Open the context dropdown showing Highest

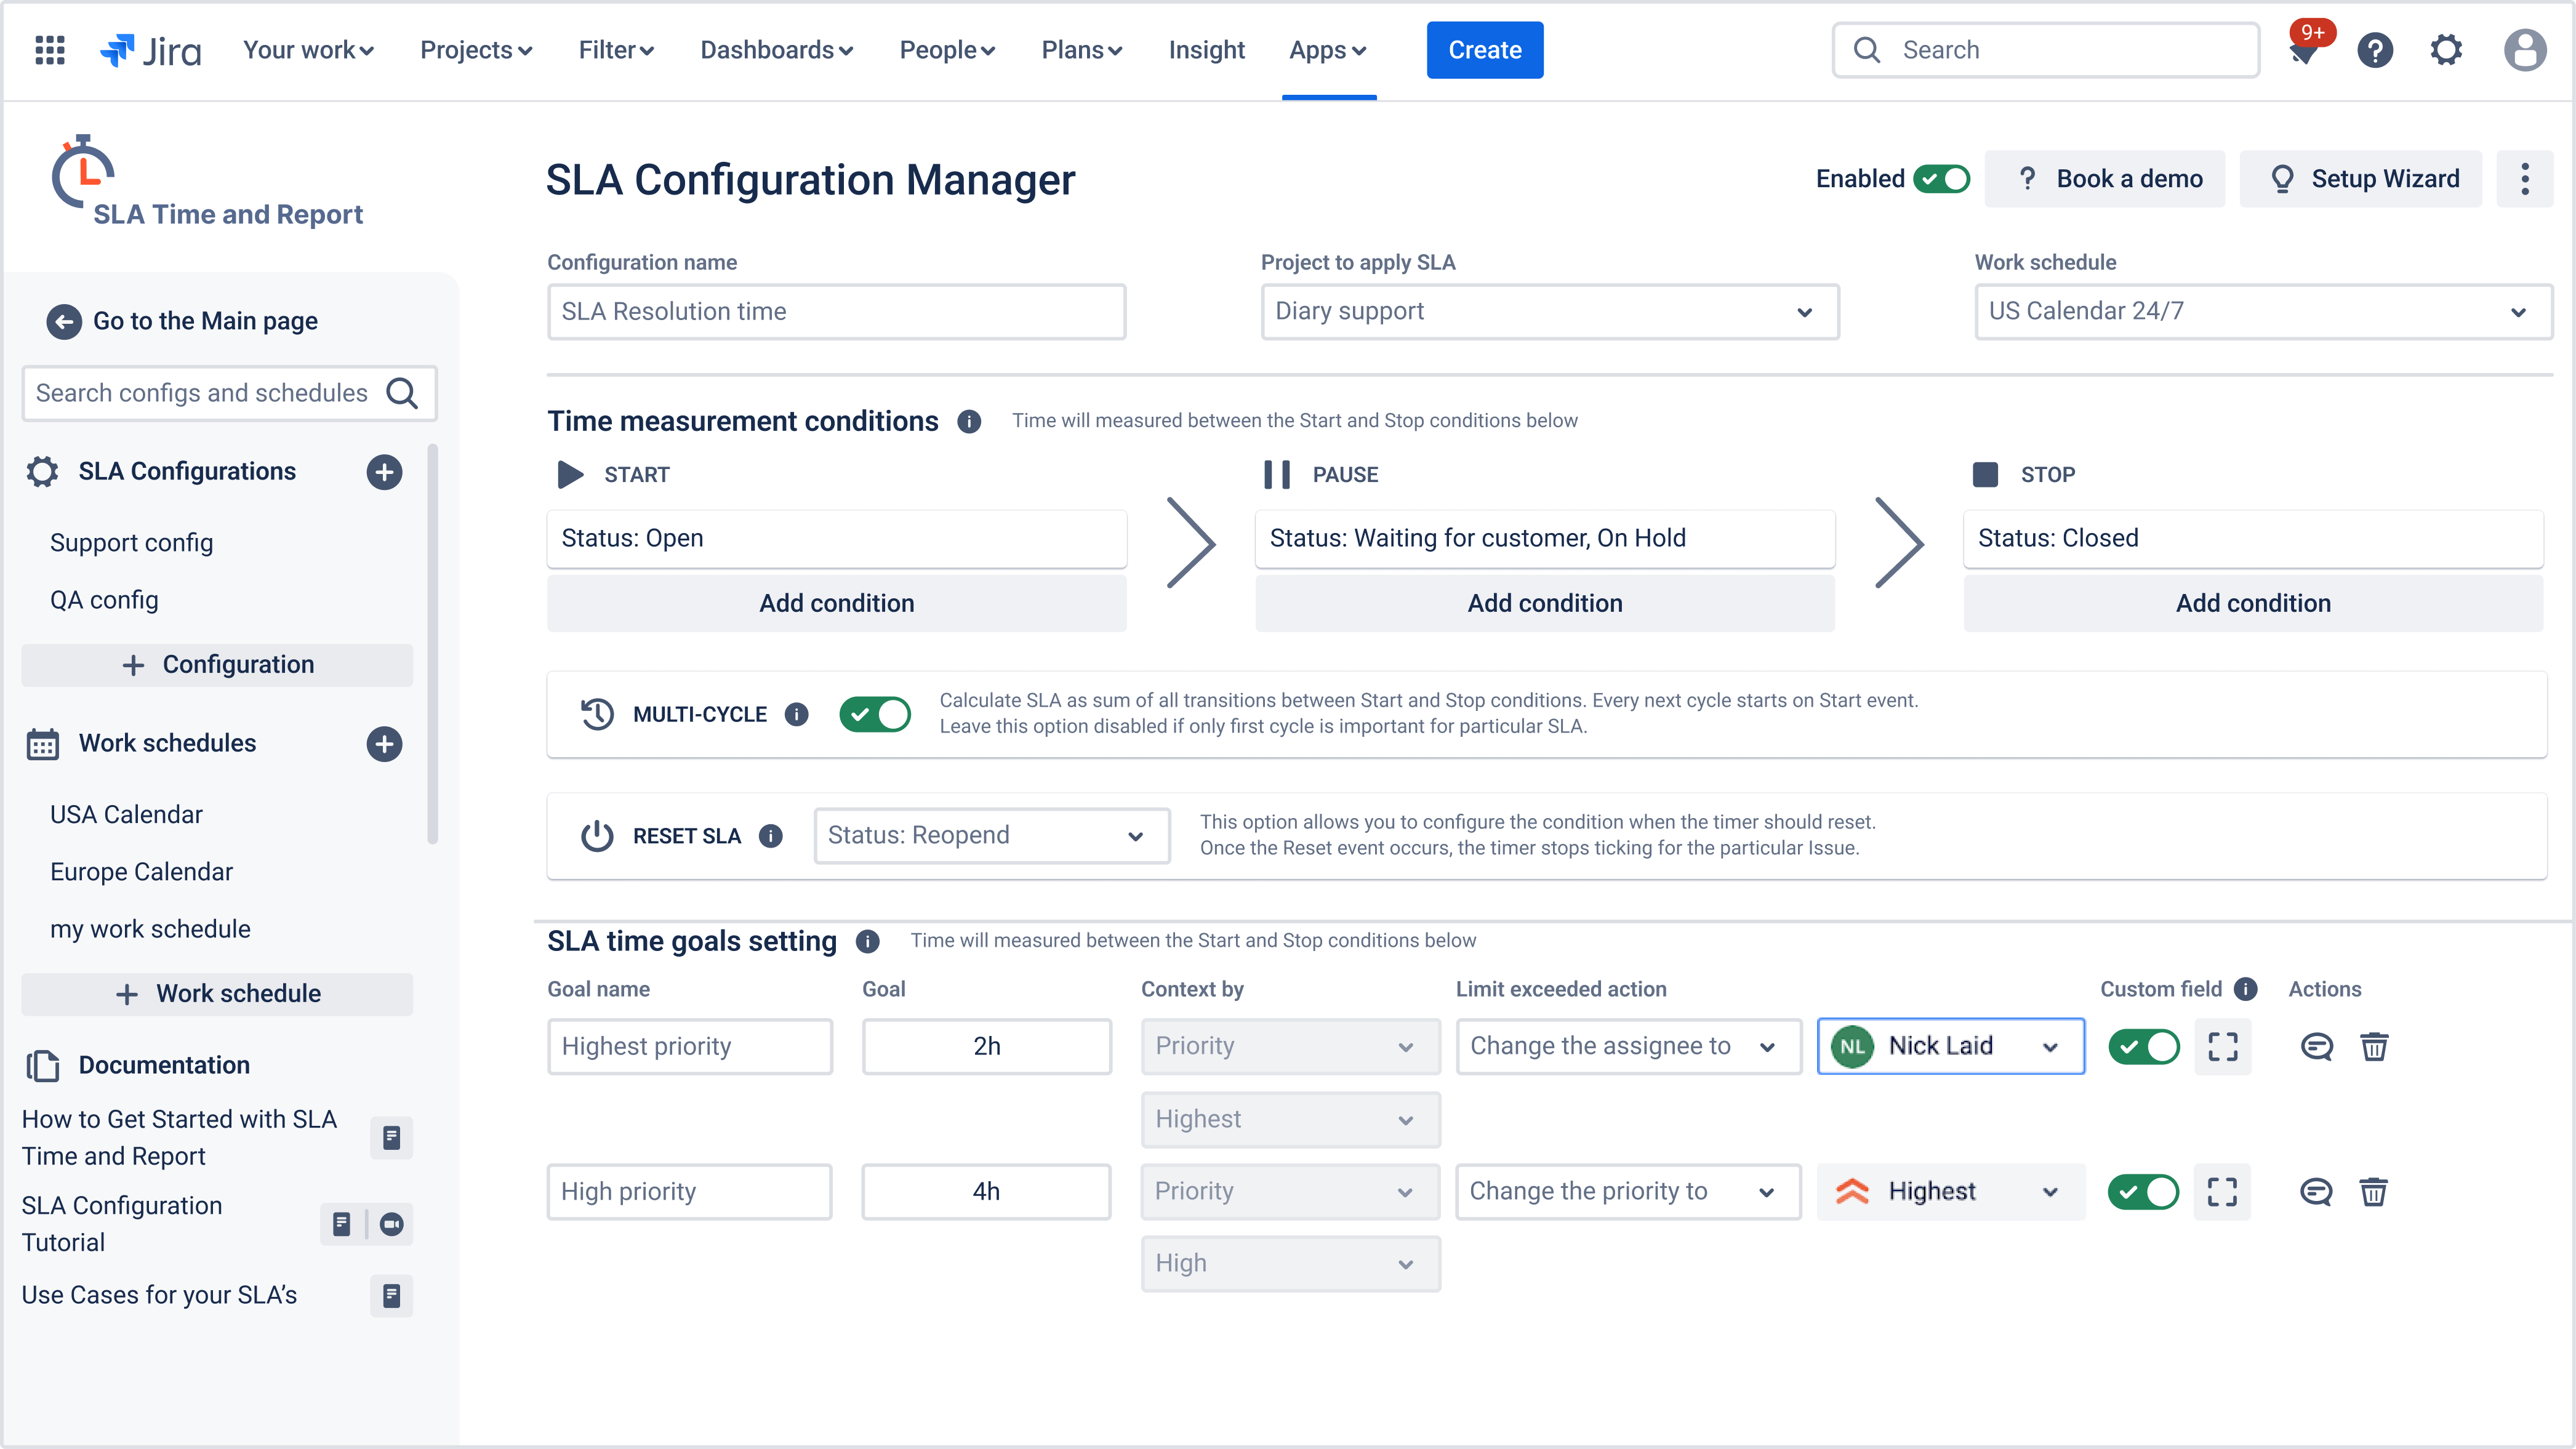[x=1290, y=1120]
